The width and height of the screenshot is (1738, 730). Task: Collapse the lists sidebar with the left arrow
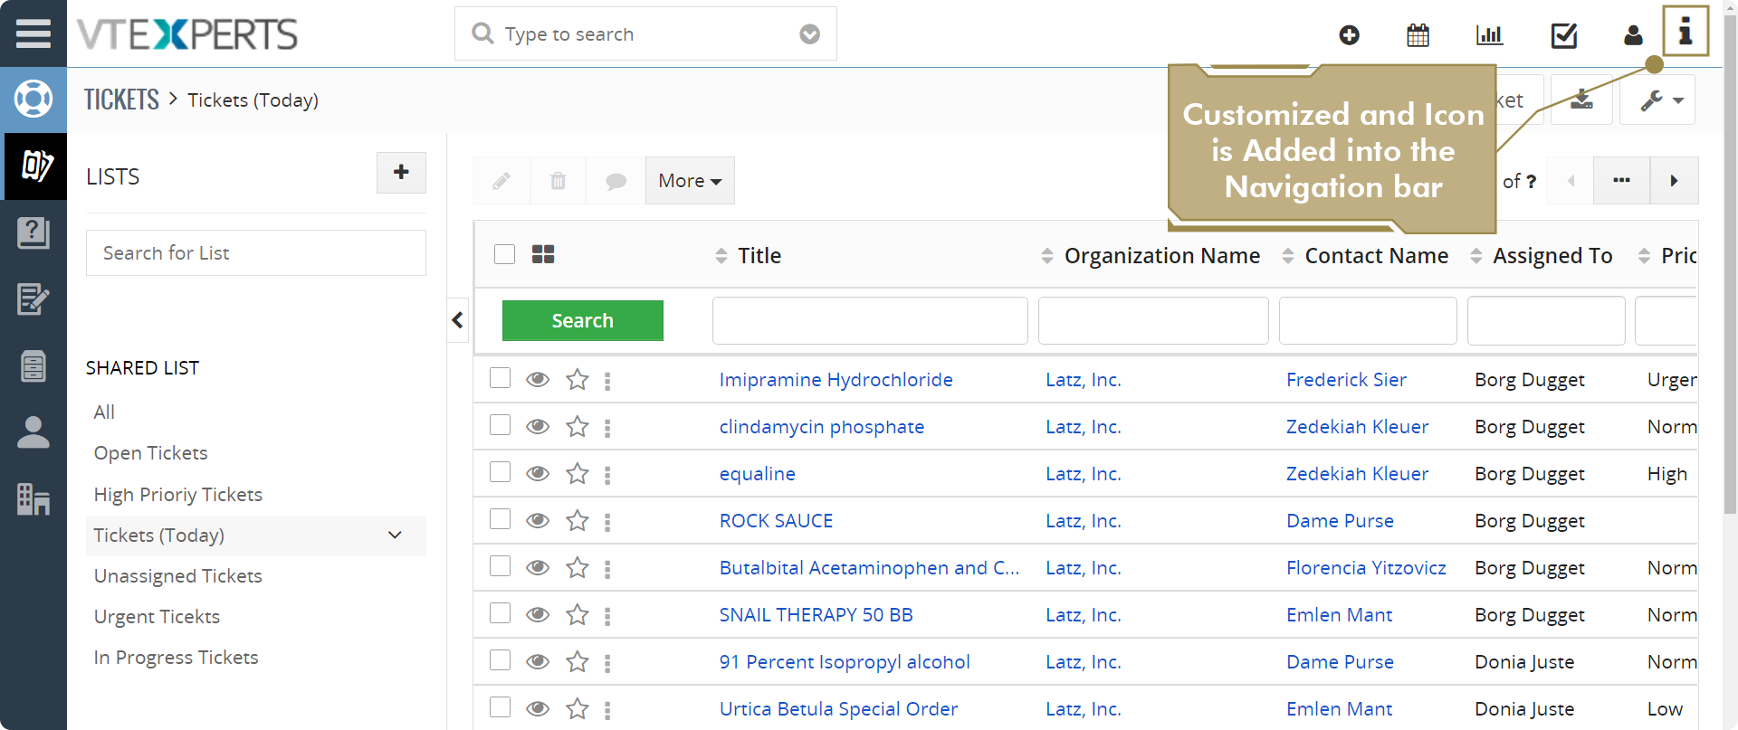coord(458,320)
